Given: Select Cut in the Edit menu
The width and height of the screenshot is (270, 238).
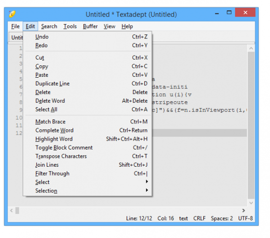Looking at the screenshot, I should click(x=87, y=58).
